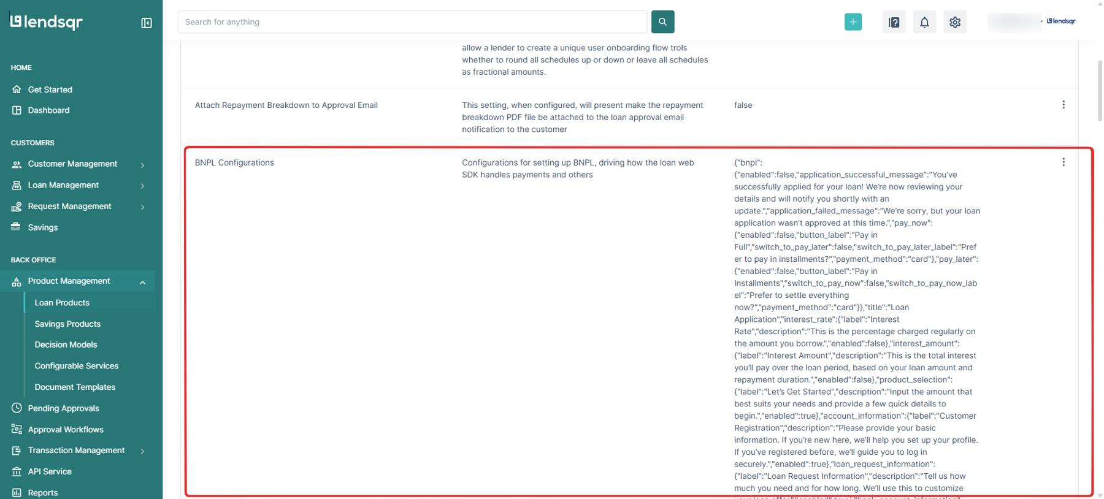This screenshot has width=1104, height=499.
Task: Open the help documentation icon
Action: [894, 22]
